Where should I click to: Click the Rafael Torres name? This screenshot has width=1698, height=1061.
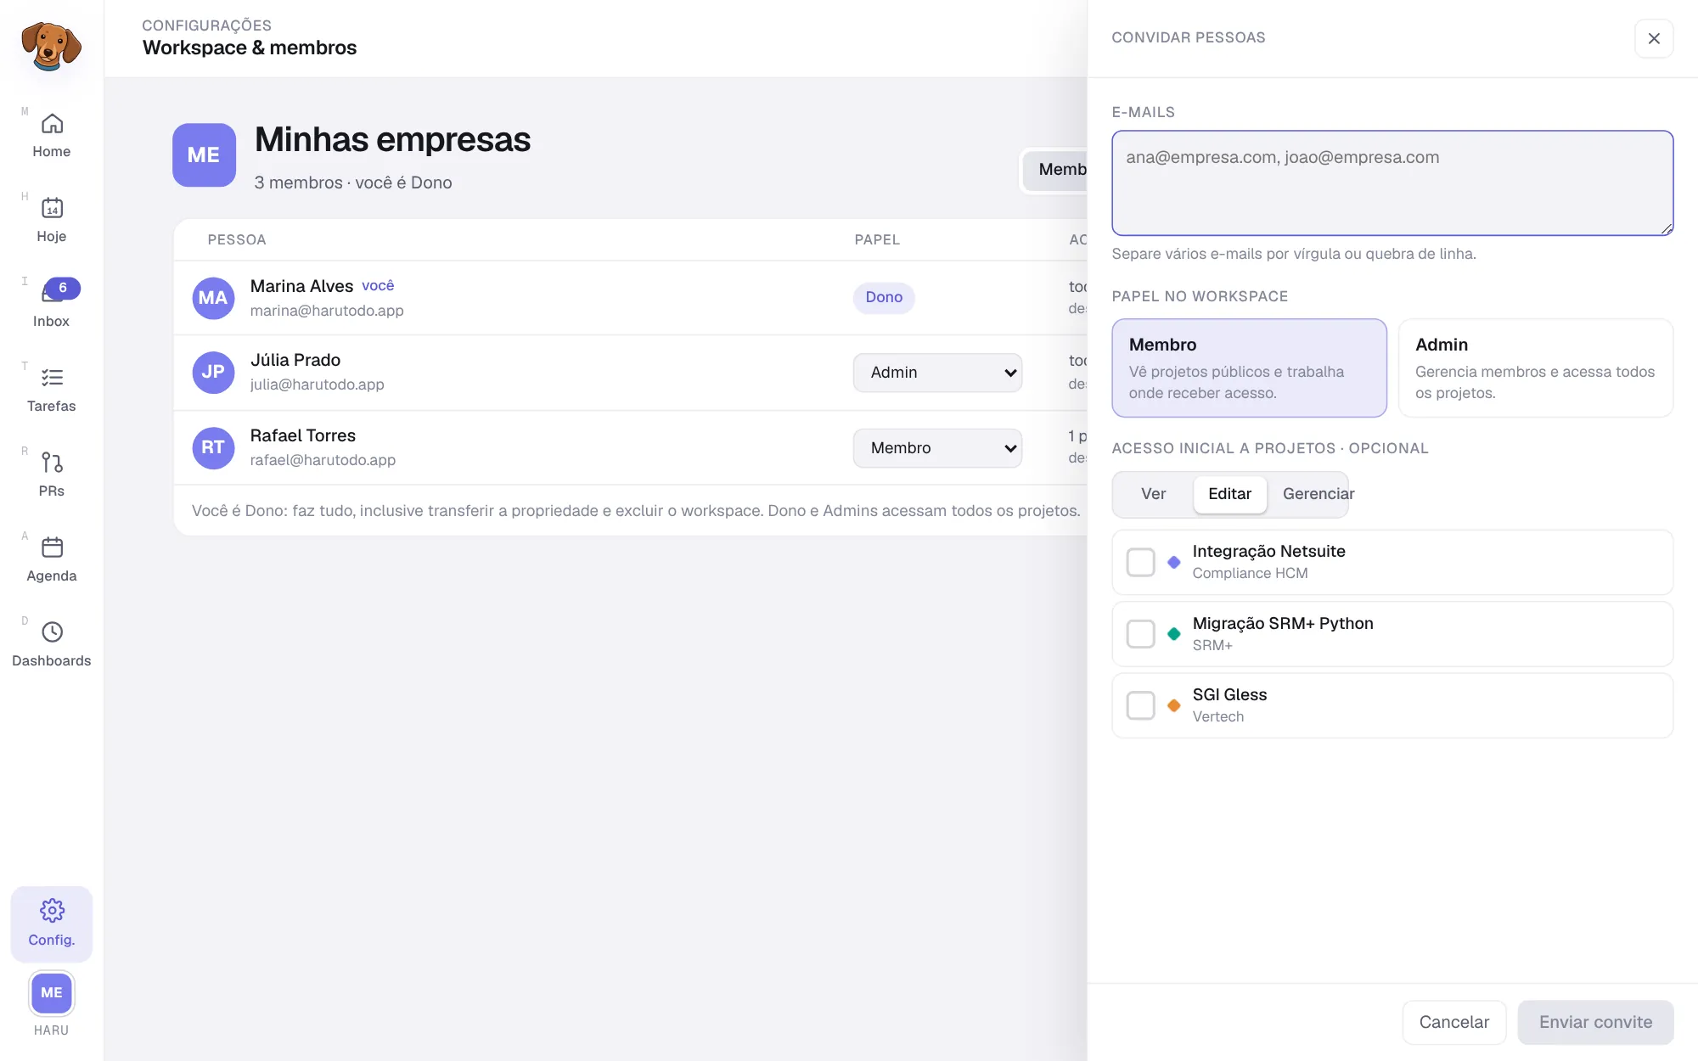303,435
